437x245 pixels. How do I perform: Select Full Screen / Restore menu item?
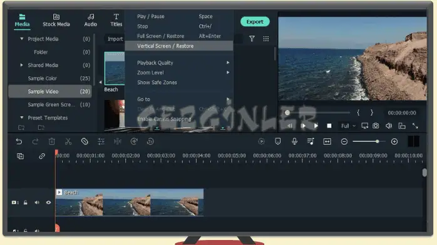(x=179, y=36)
